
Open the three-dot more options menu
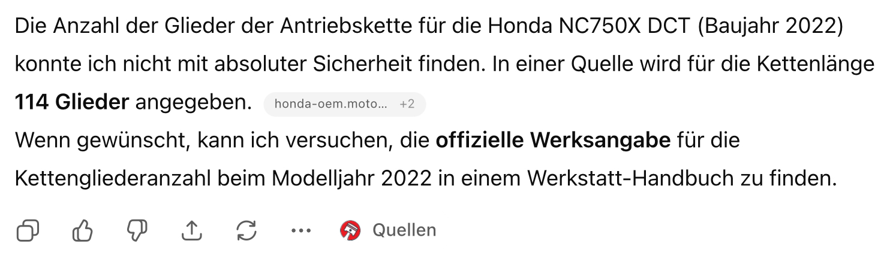[301, 230]
